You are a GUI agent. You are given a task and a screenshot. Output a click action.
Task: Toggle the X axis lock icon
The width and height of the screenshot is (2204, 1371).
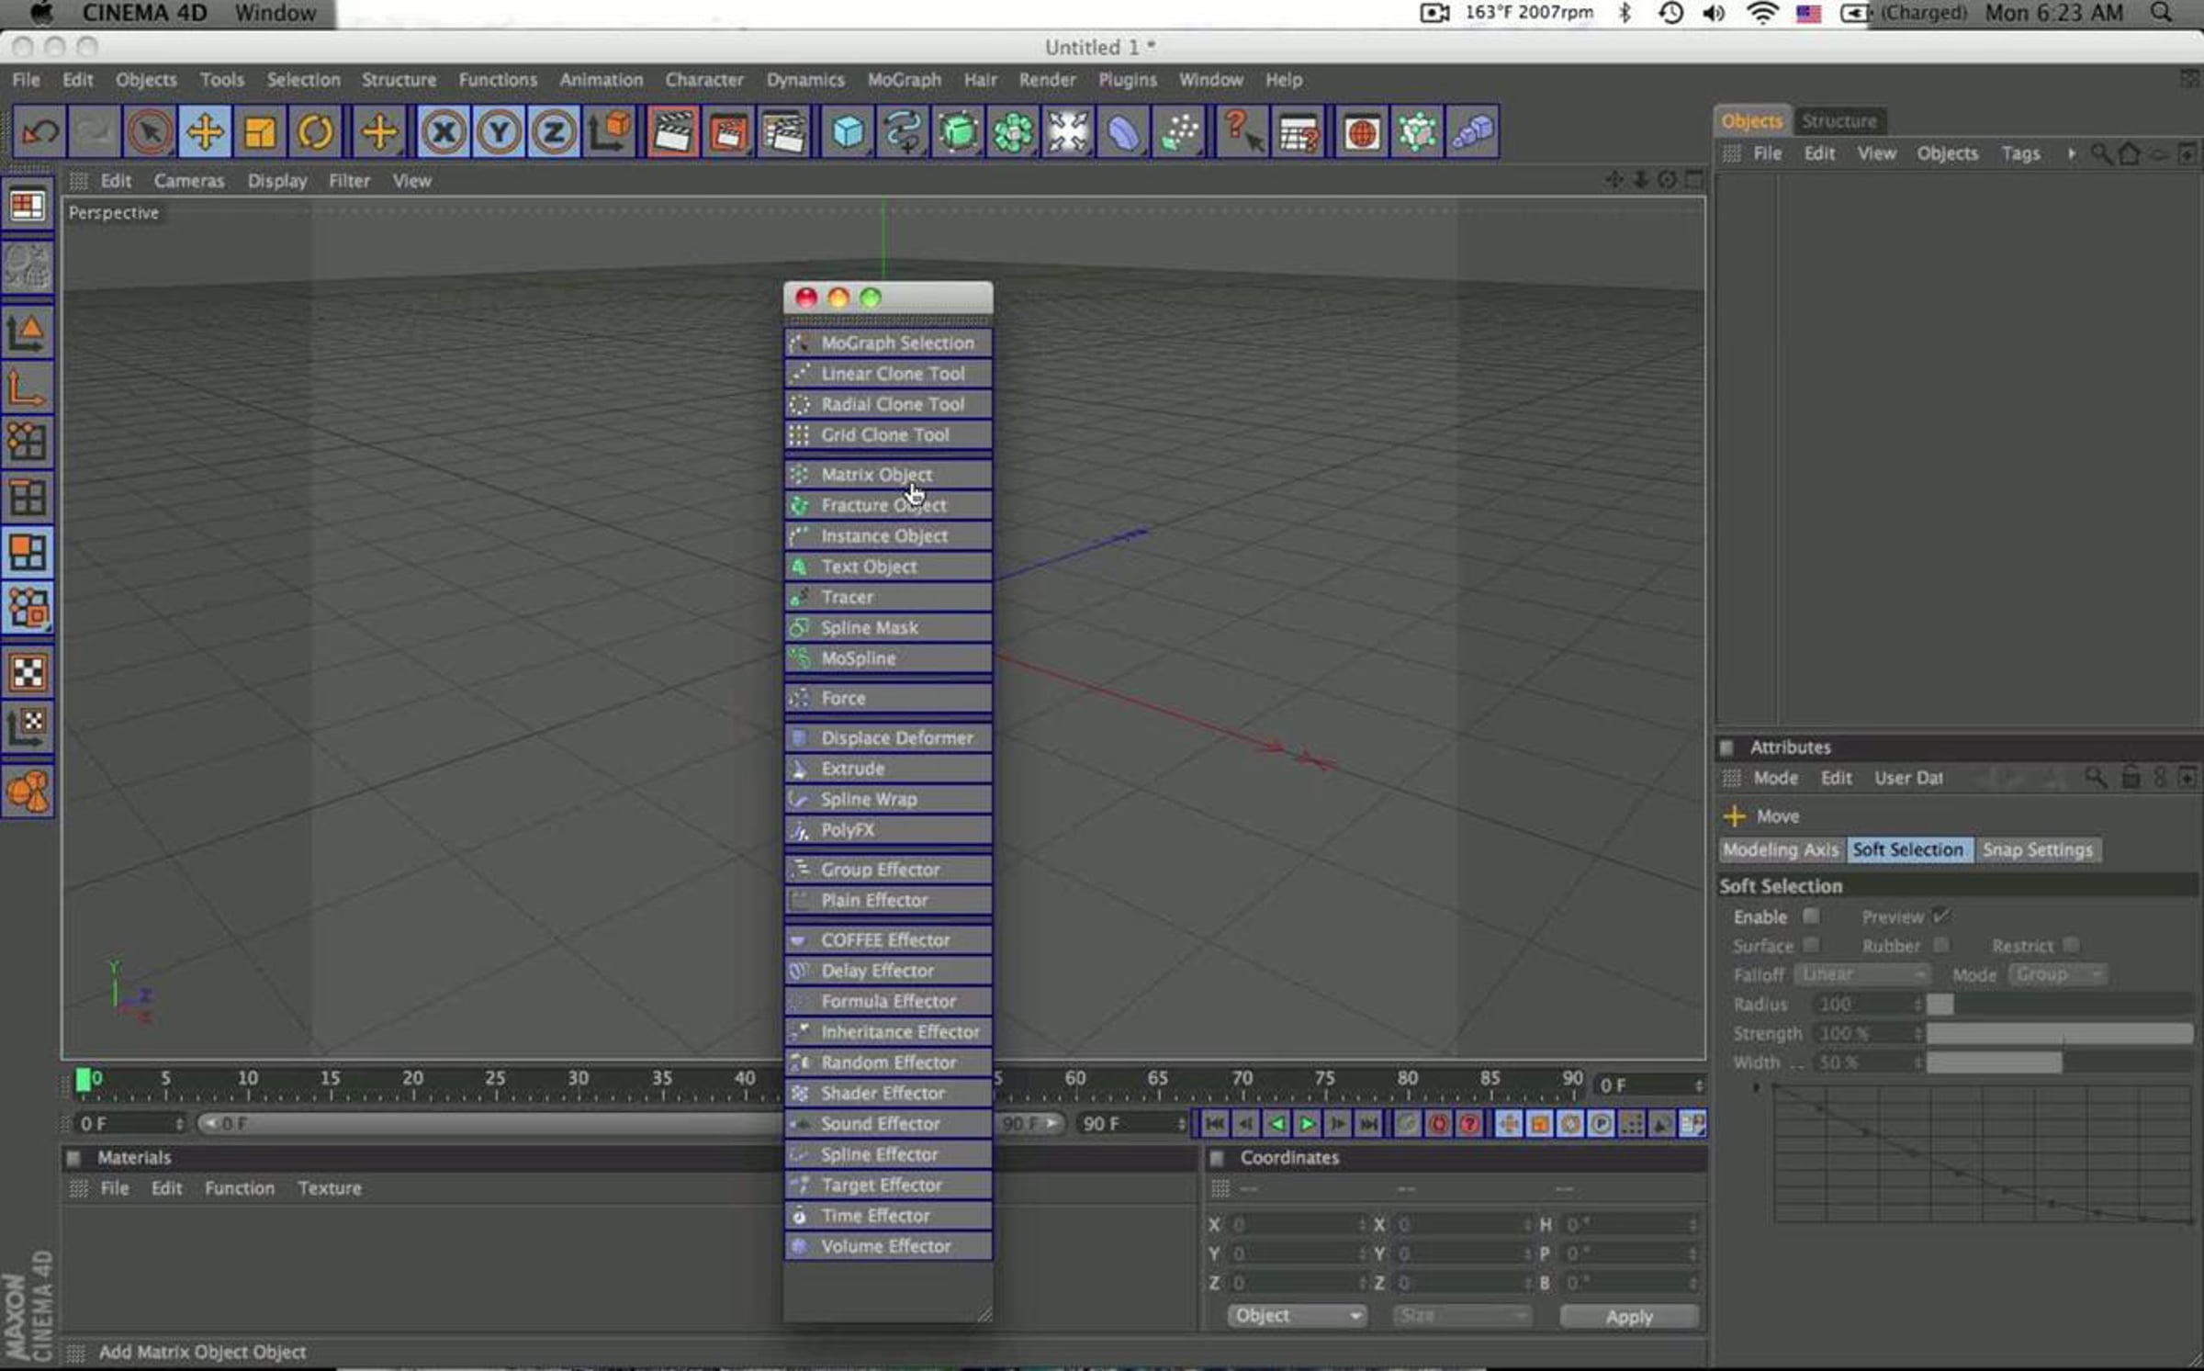click(x=444, y=133)
